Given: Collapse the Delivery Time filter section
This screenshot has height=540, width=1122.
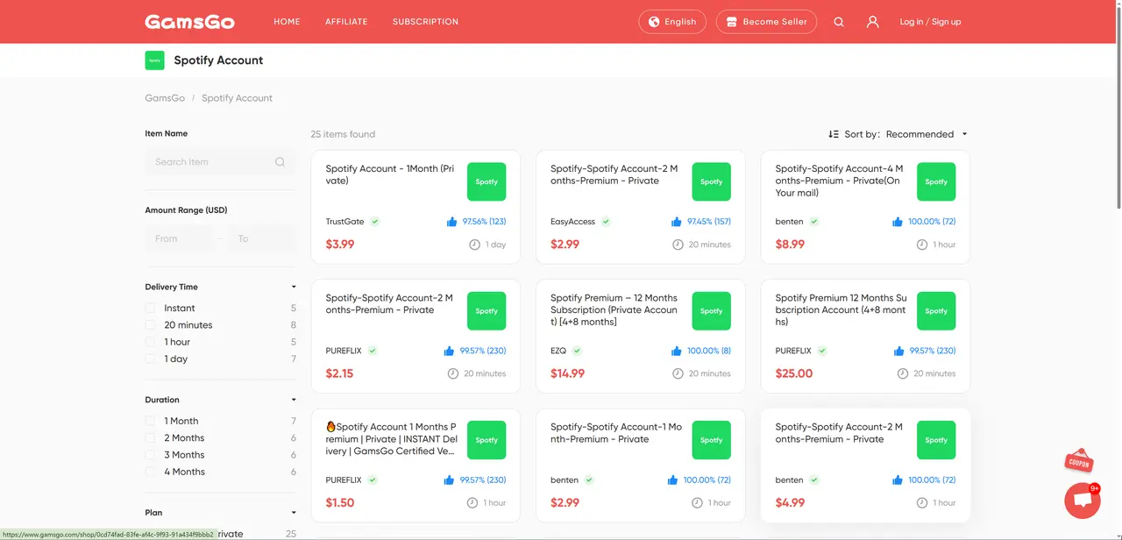Looking at the screenshot, I should (294, 288).
